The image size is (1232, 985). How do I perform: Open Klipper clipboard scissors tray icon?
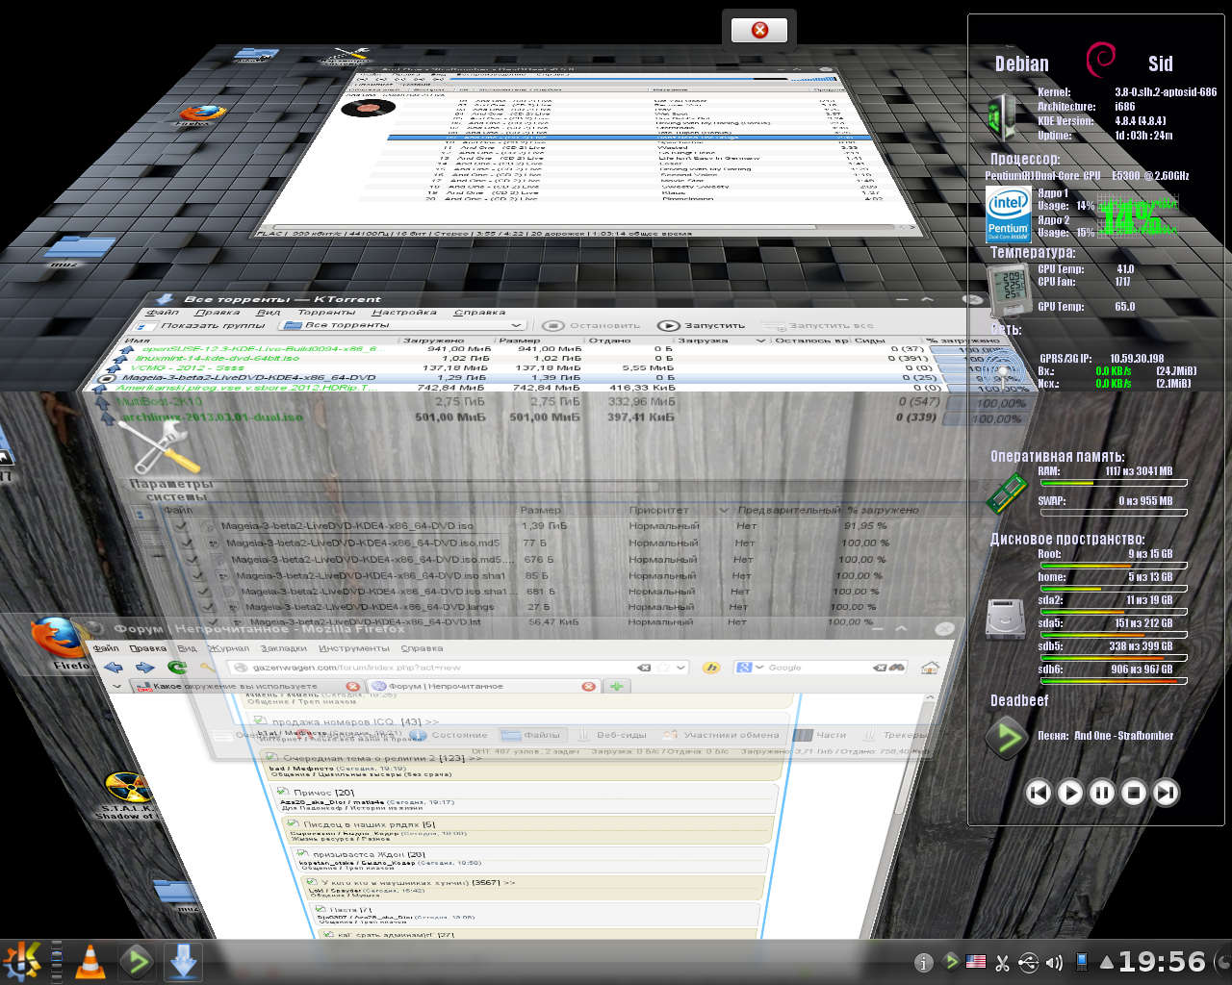click(x=1002, y=962)
